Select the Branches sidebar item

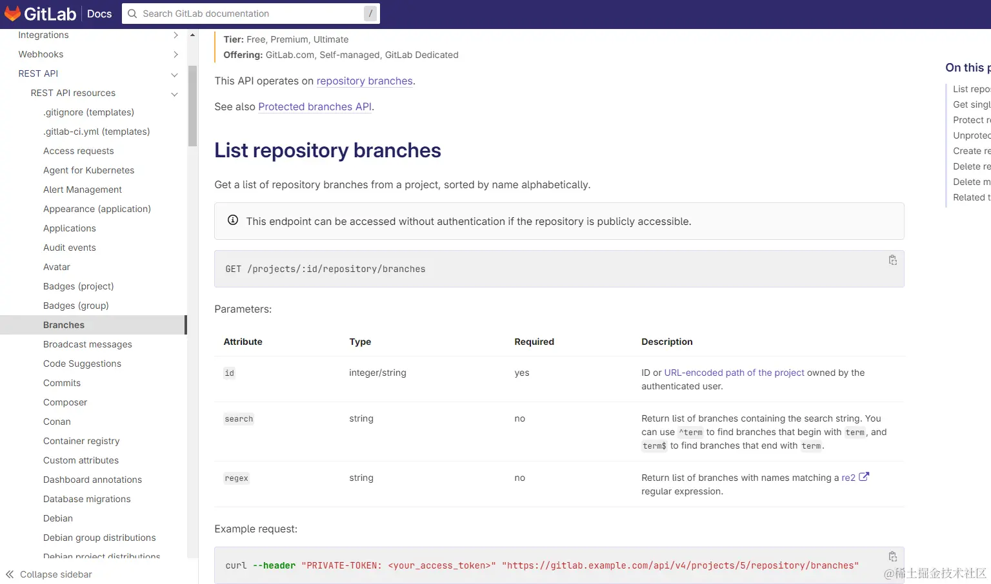93,325
